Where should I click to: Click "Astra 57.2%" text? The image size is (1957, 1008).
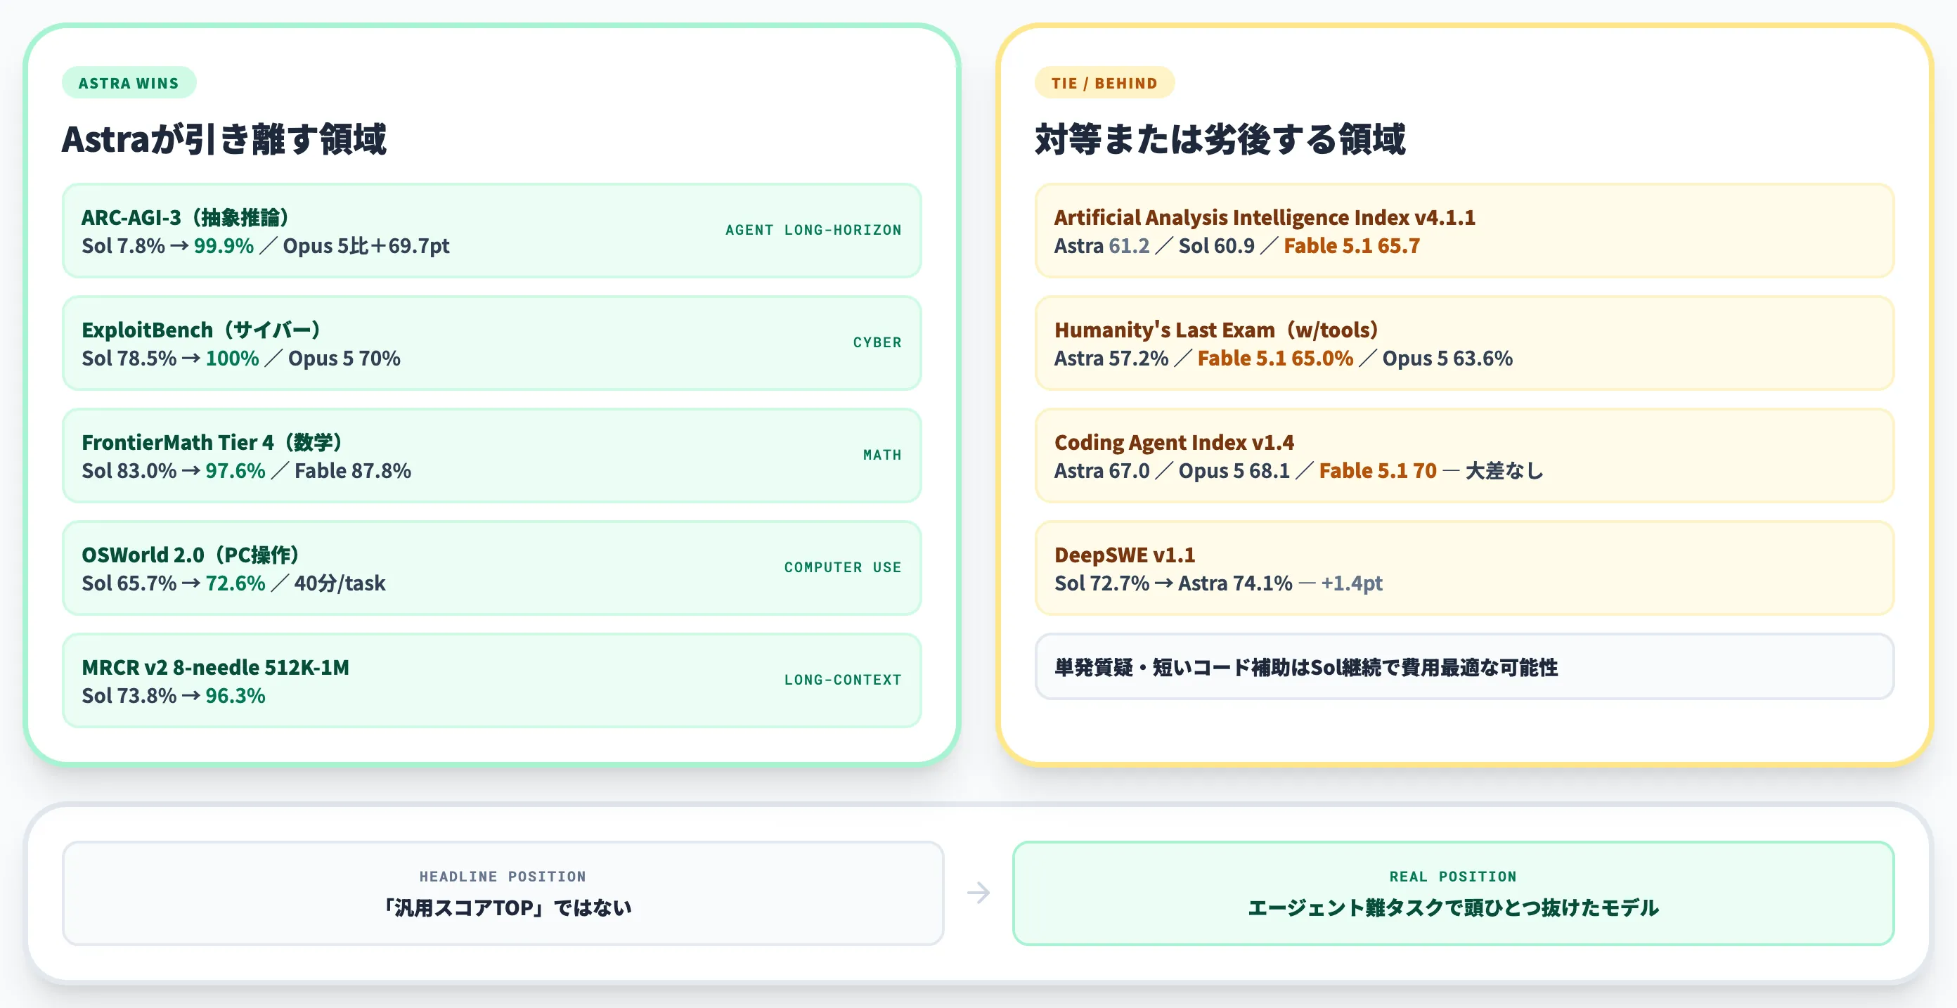[1111, 358]
